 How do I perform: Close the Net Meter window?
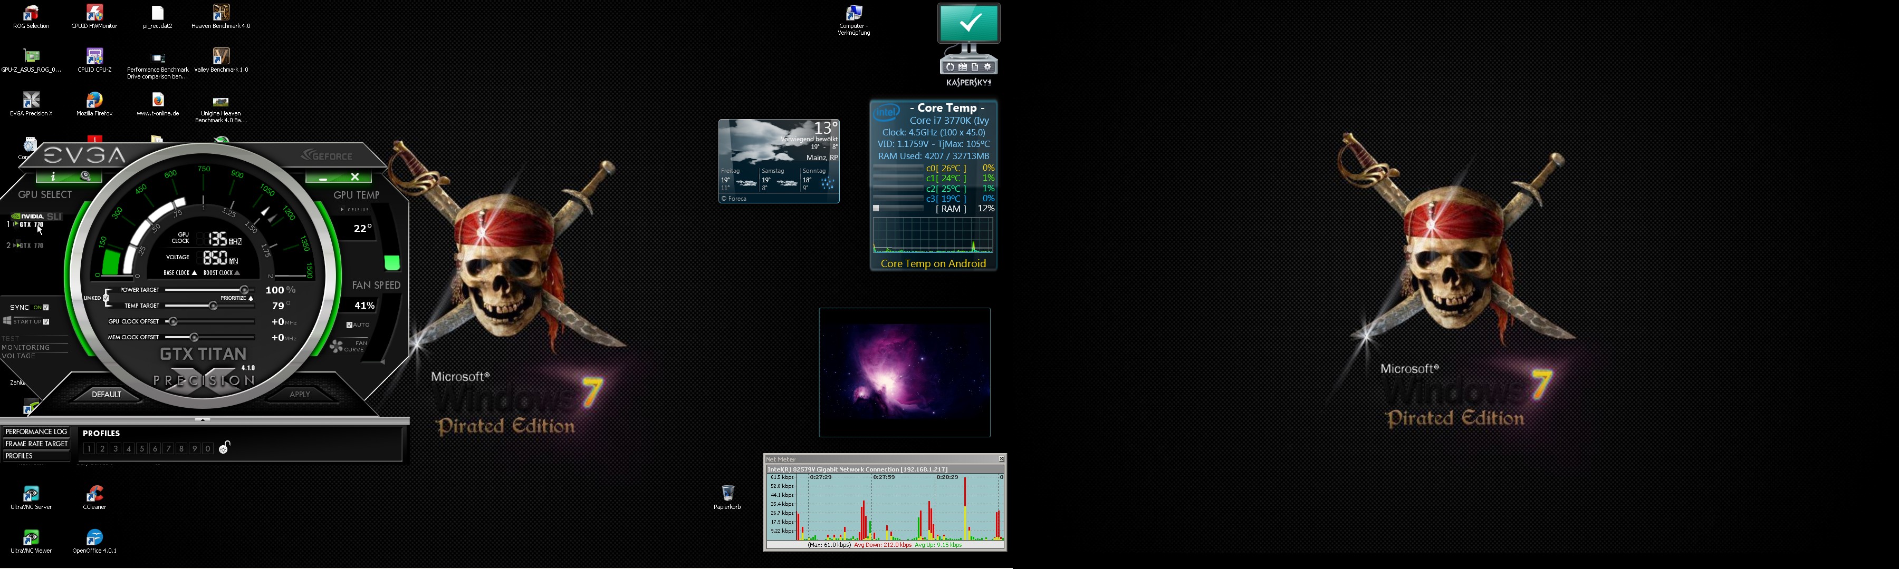pyautogui.click(x=1001, y=459)
